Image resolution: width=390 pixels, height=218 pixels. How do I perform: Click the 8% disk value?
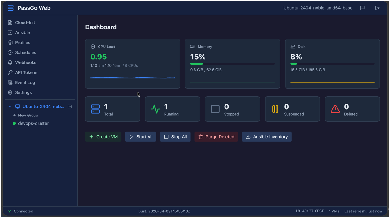pyautogui.click(x=296, y=57)
